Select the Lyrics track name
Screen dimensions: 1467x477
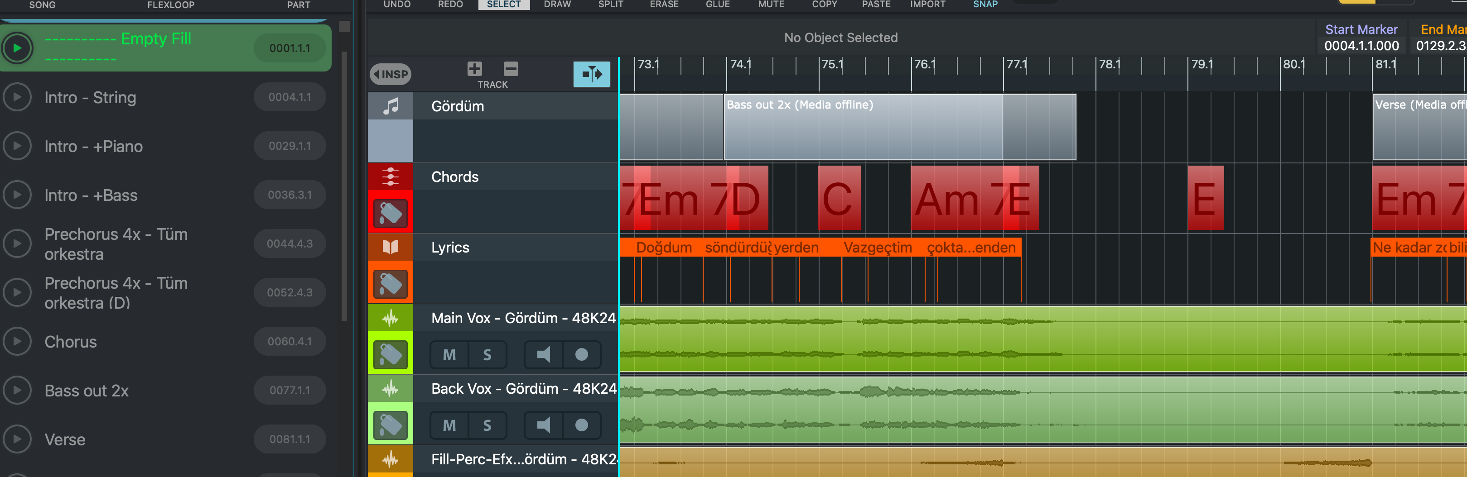[450, 247]
